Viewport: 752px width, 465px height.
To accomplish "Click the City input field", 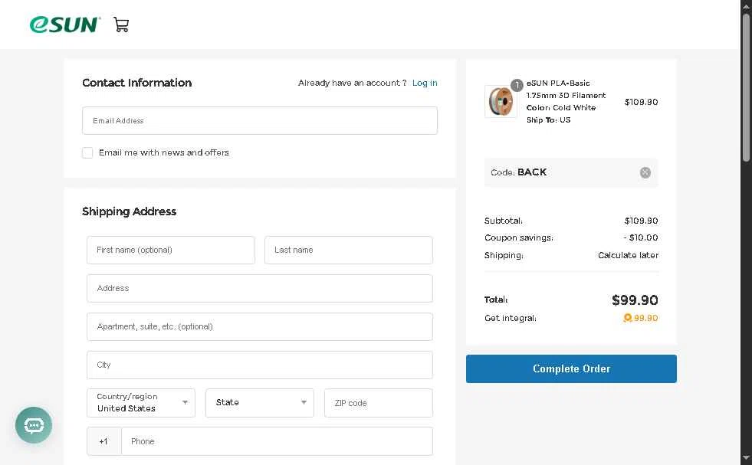I will [259, 365].
